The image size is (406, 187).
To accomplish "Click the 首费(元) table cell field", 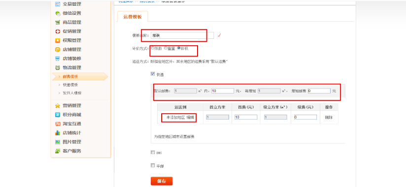I will pyautogui.click(x=246, y=117).
